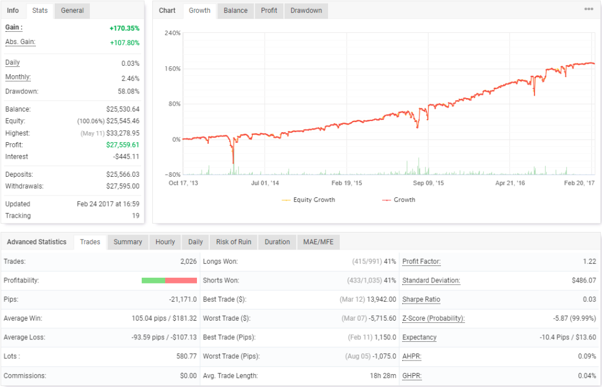Click the $25,545.46 equity value

pos(123,121)
